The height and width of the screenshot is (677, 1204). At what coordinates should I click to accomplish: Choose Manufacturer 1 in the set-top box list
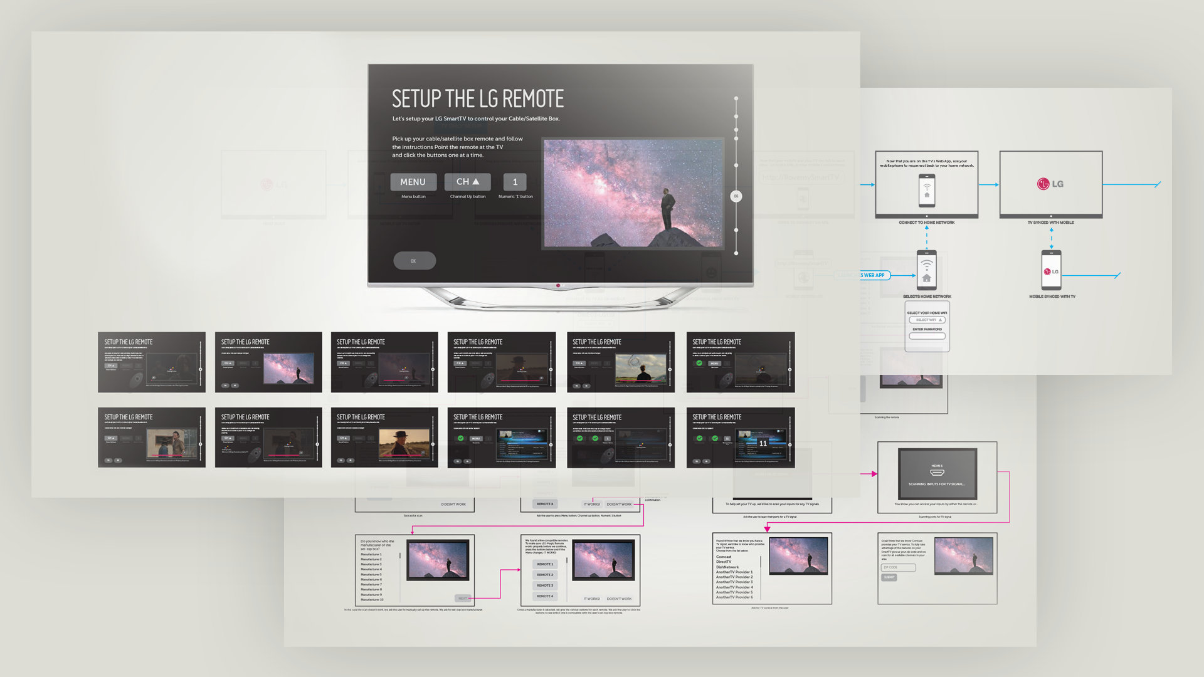(371, 554)
